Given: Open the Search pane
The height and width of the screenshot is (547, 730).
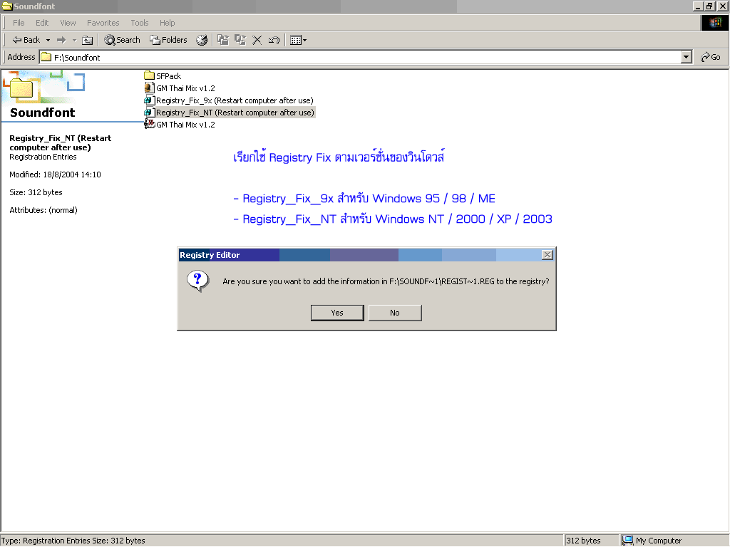Looking at the screenshot, I should click(122, 40).
